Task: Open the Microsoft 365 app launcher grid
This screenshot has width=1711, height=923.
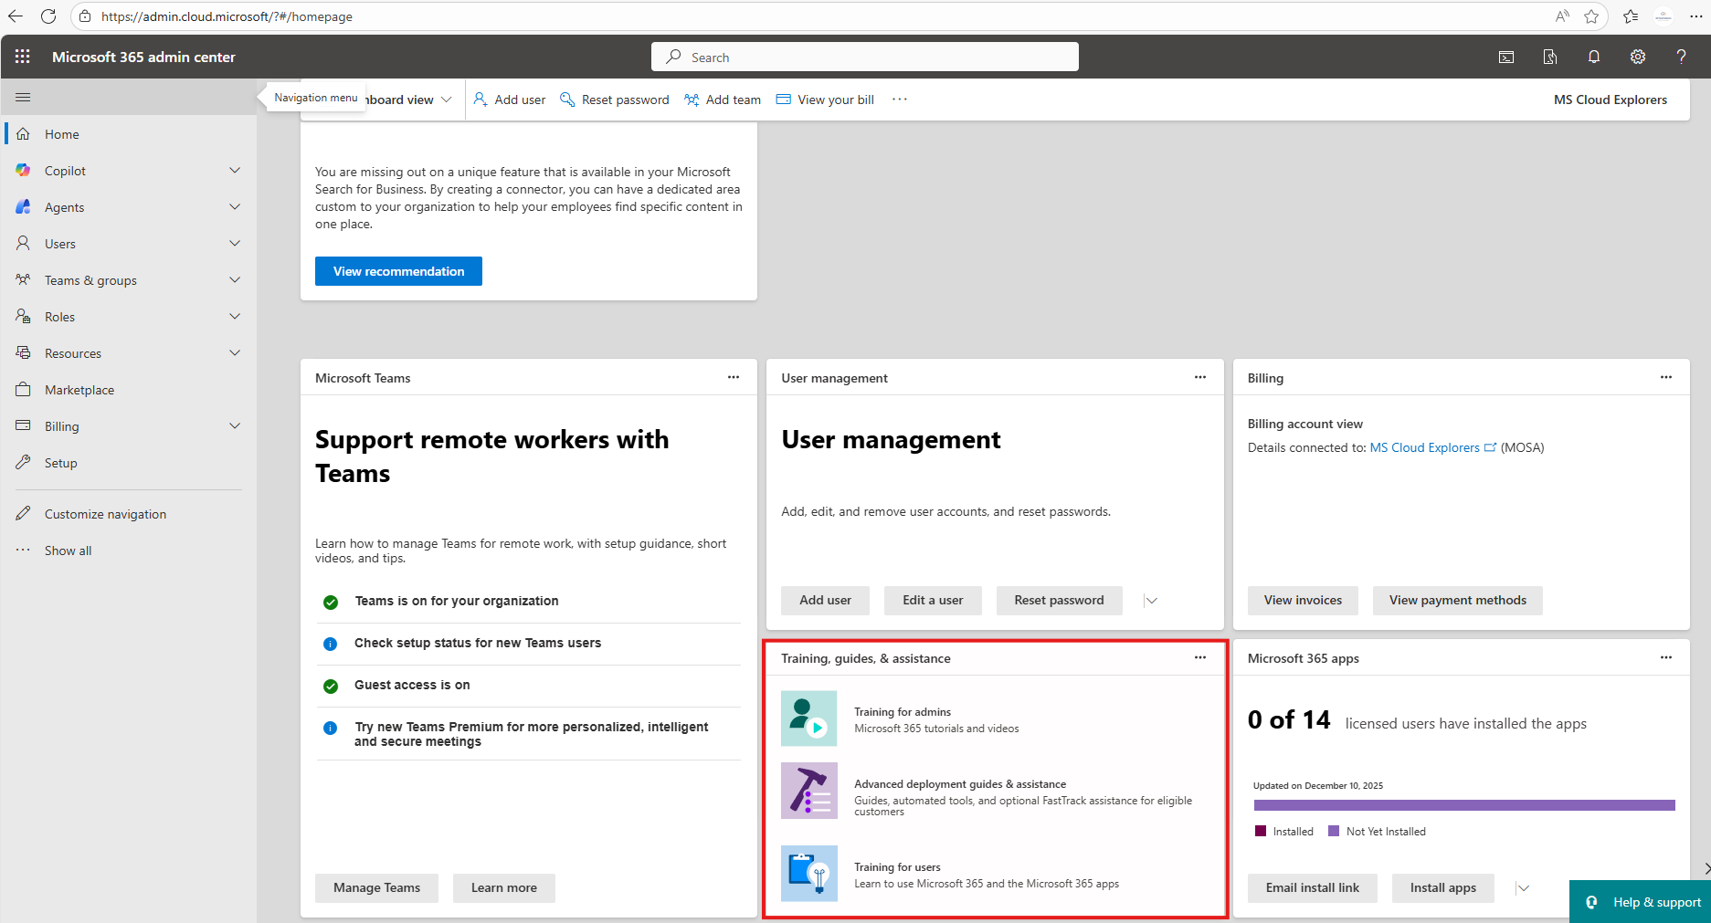Action: (x=22, y=56)
